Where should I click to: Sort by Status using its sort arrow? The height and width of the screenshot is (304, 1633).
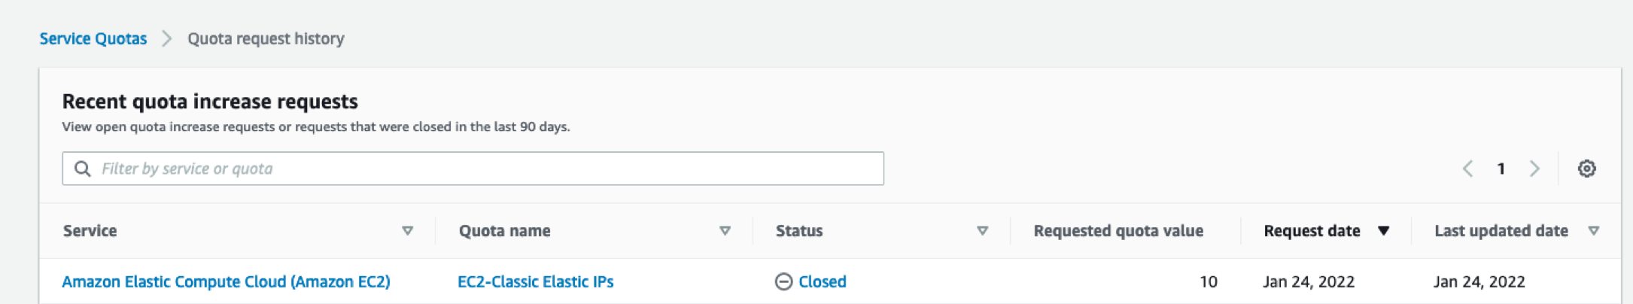coord(982,231)
